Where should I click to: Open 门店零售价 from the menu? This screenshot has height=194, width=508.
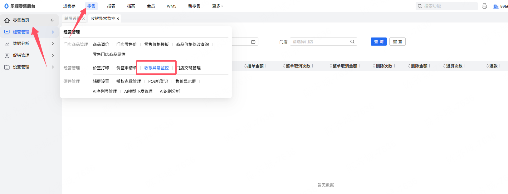click(126, 44)
